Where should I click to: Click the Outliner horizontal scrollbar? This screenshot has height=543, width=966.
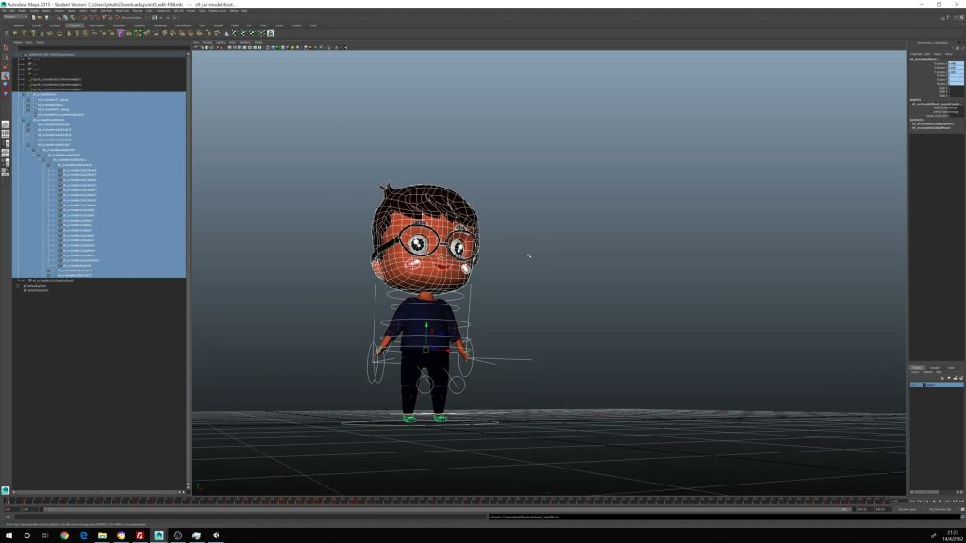tap(95, 492)
